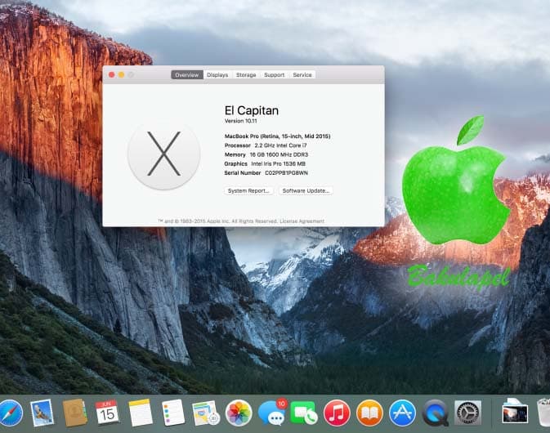
Task: Open System Preferences gear icon
Action: point(468,413)
